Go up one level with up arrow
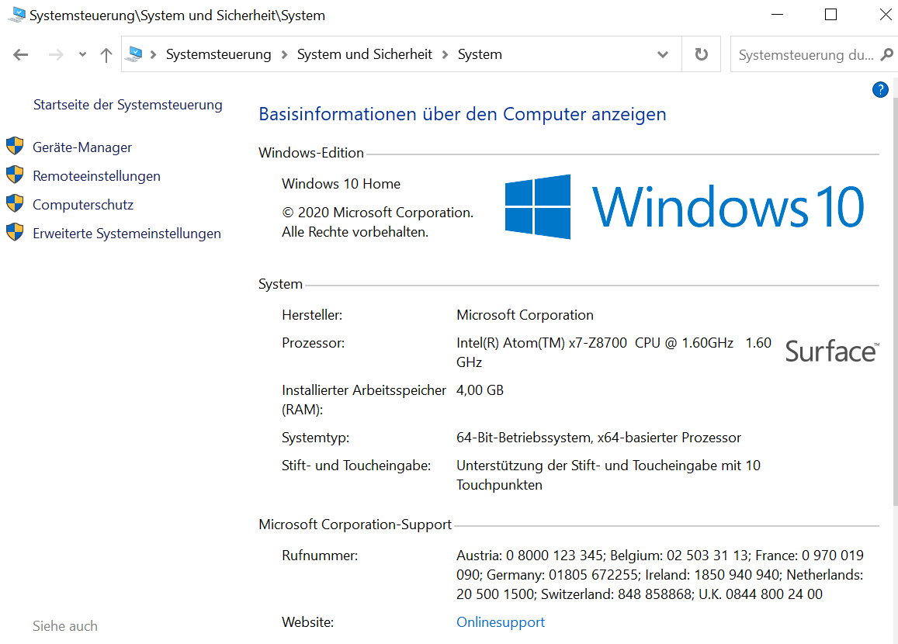 [x=106, y=55]
